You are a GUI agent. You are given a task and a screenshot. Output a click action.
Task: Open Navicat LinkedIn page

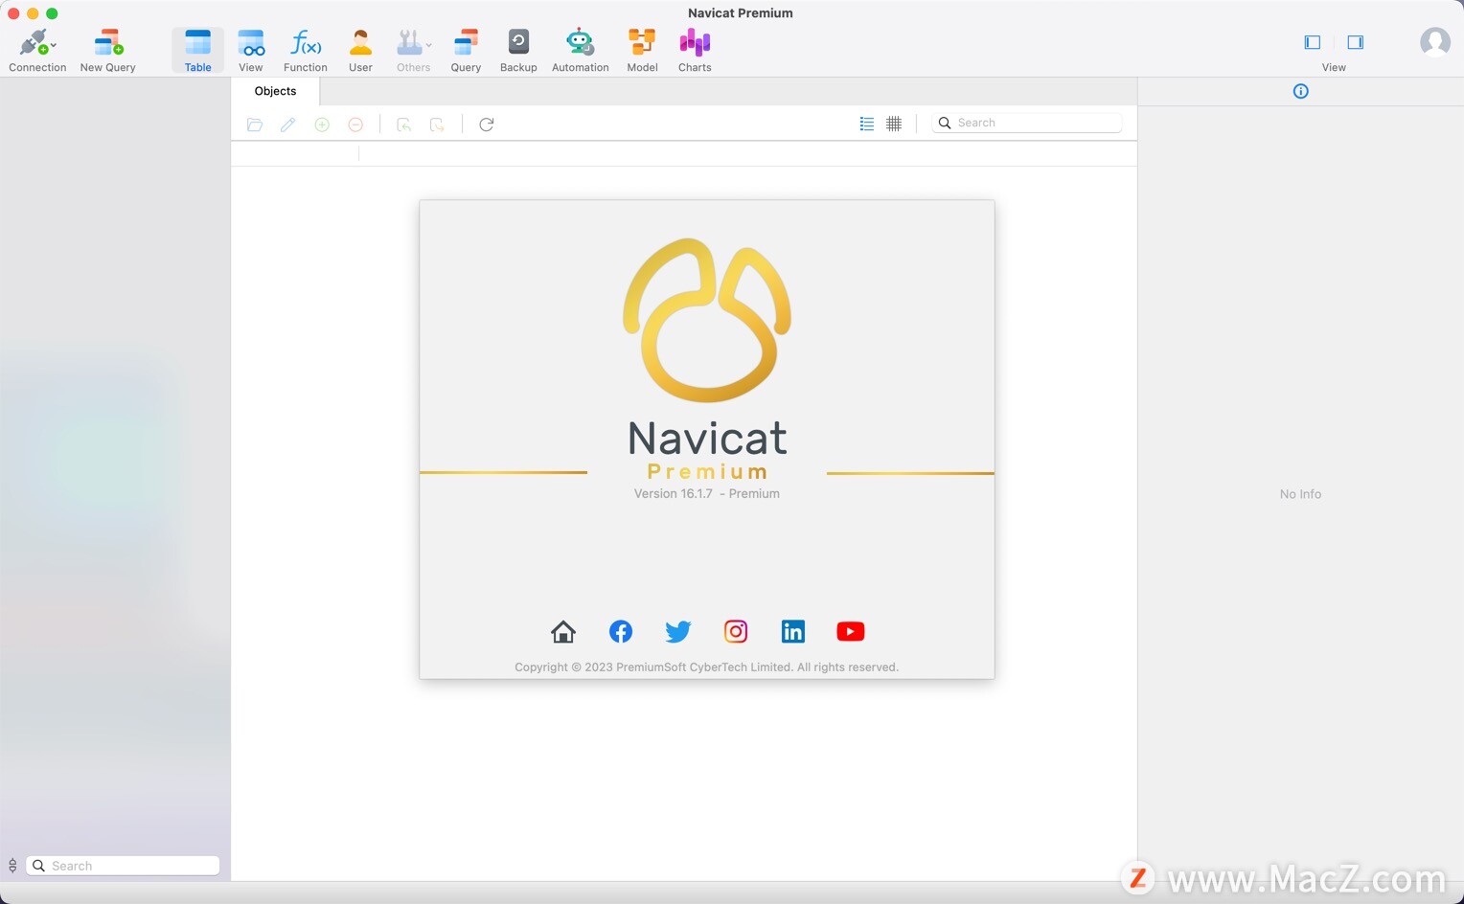pyautogui.click(x=793, y=631)
